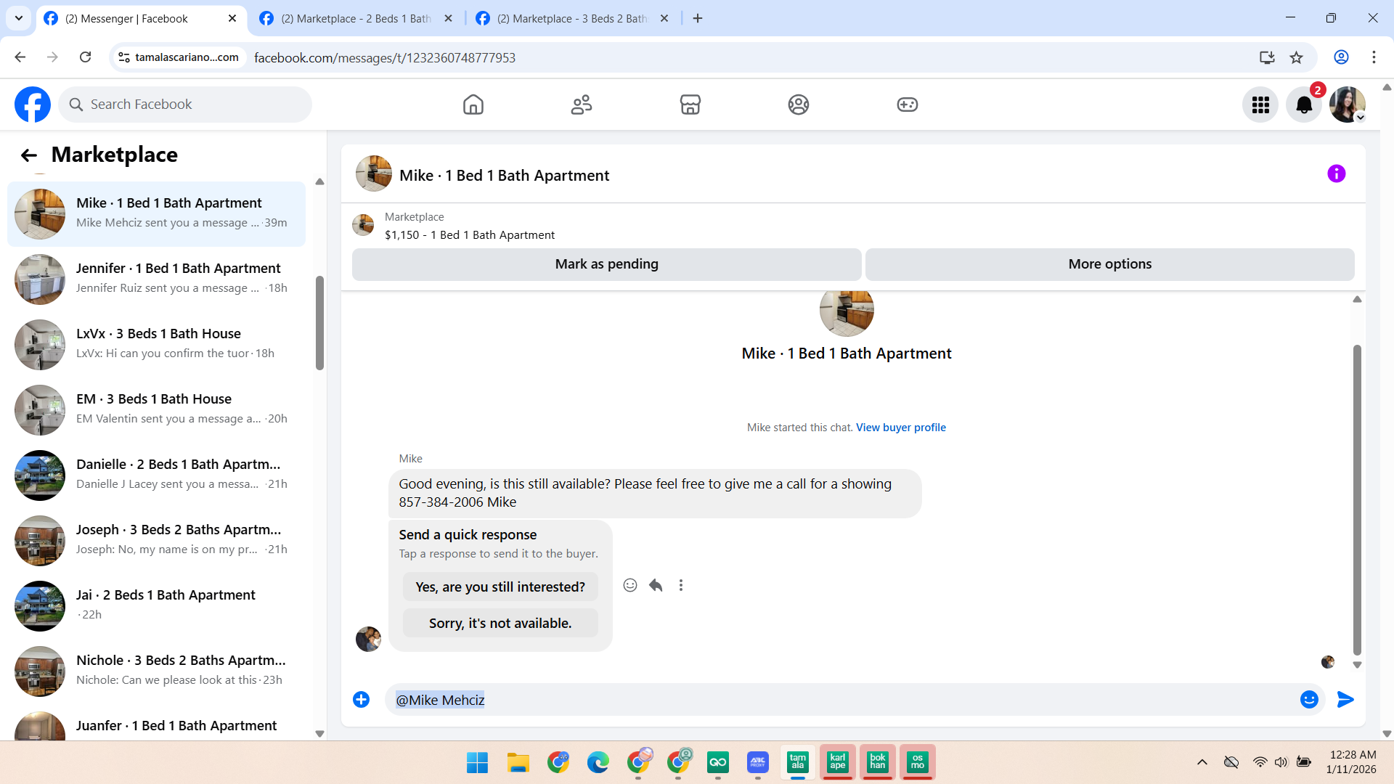Click the Mark as pending button
Screen dimensions: 1394x784
click(606, 264)
